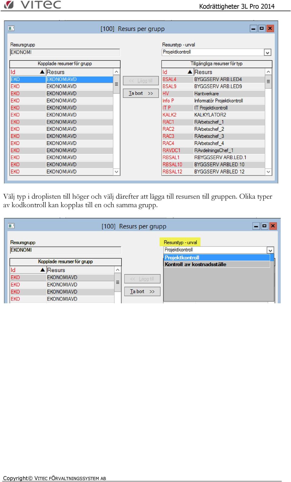The width and height of the screenshot is (291, 482).
Task: Click Lägg till button in the upper dialog
Action: 141,81
